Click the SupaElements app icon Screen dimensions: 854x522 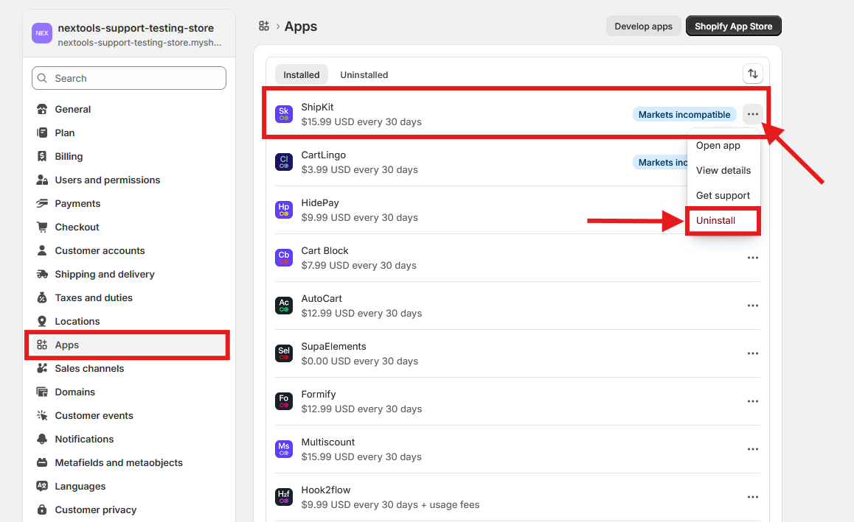pyautogui.click(x=284, y=353)
